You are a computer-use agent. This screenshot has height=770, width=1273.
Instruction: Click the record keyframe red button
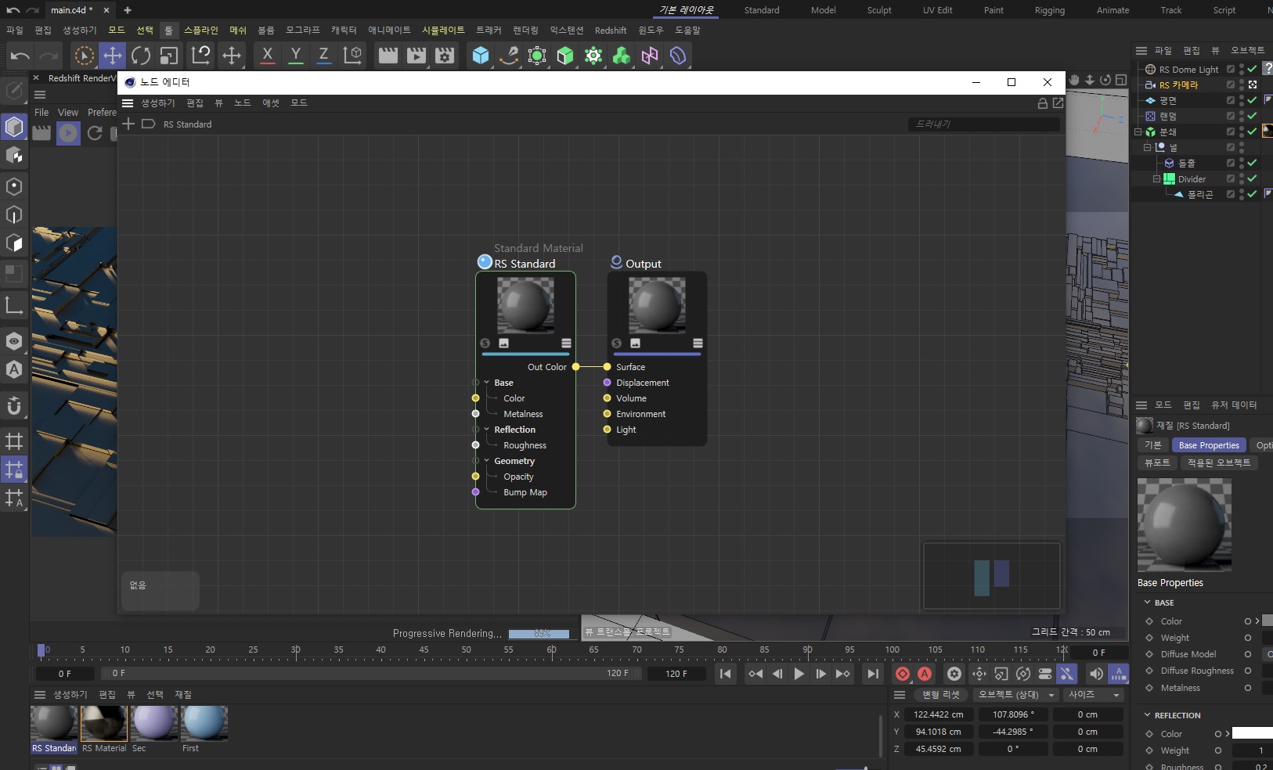coord(903,674)
